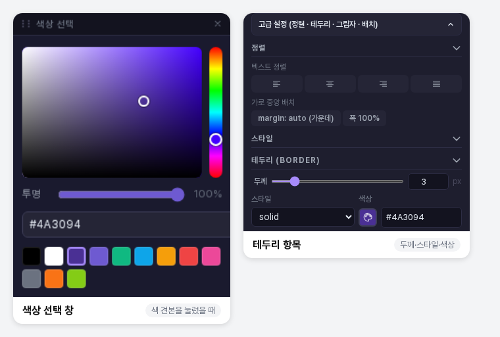Open color picker via palette icon
500x337 pixels.
click(368, 217)
